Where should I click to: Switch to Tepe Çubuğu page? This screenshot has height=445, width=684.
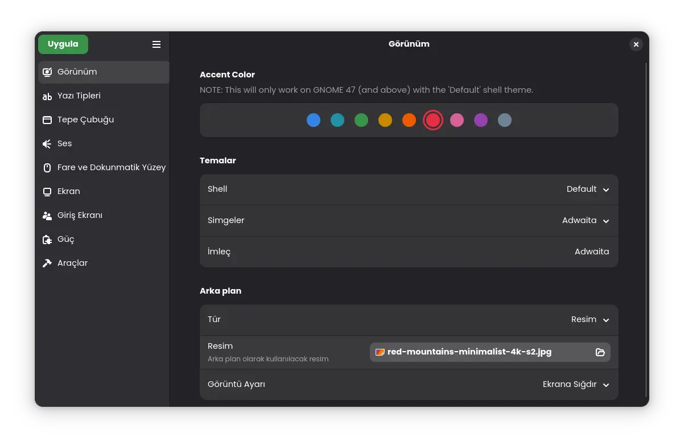pos(104,120)
